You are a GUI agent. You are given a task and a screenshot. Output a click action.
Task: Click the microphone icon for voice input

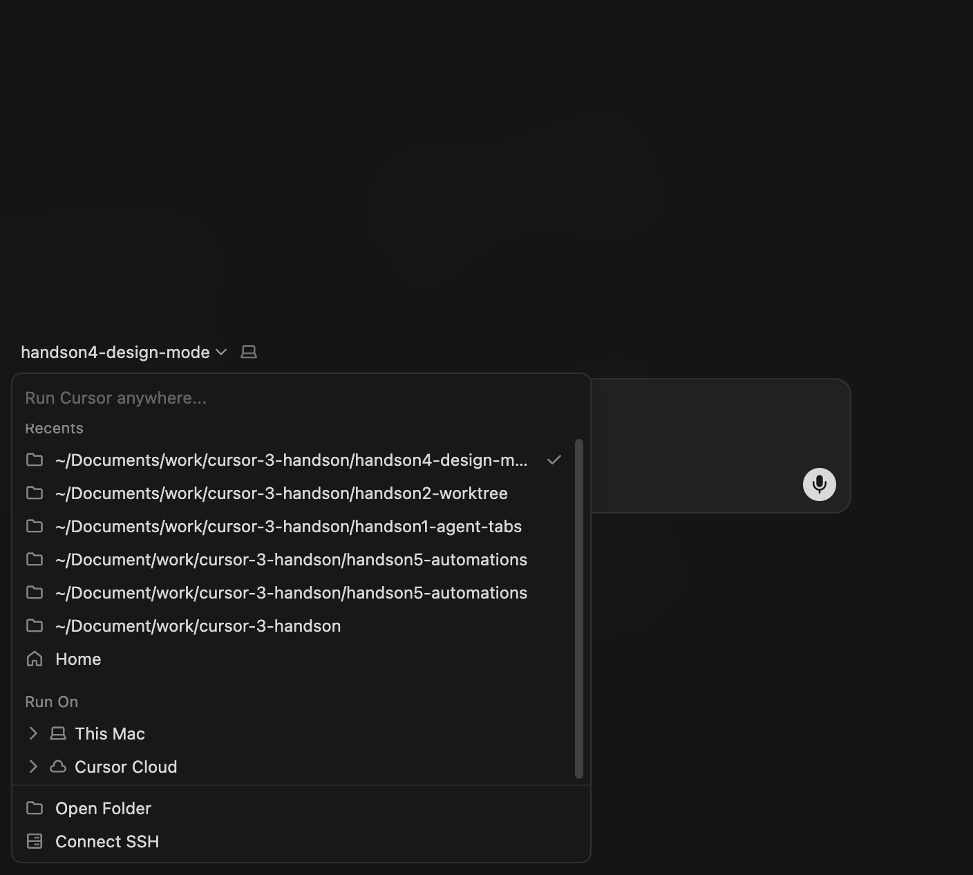(819, 484)
